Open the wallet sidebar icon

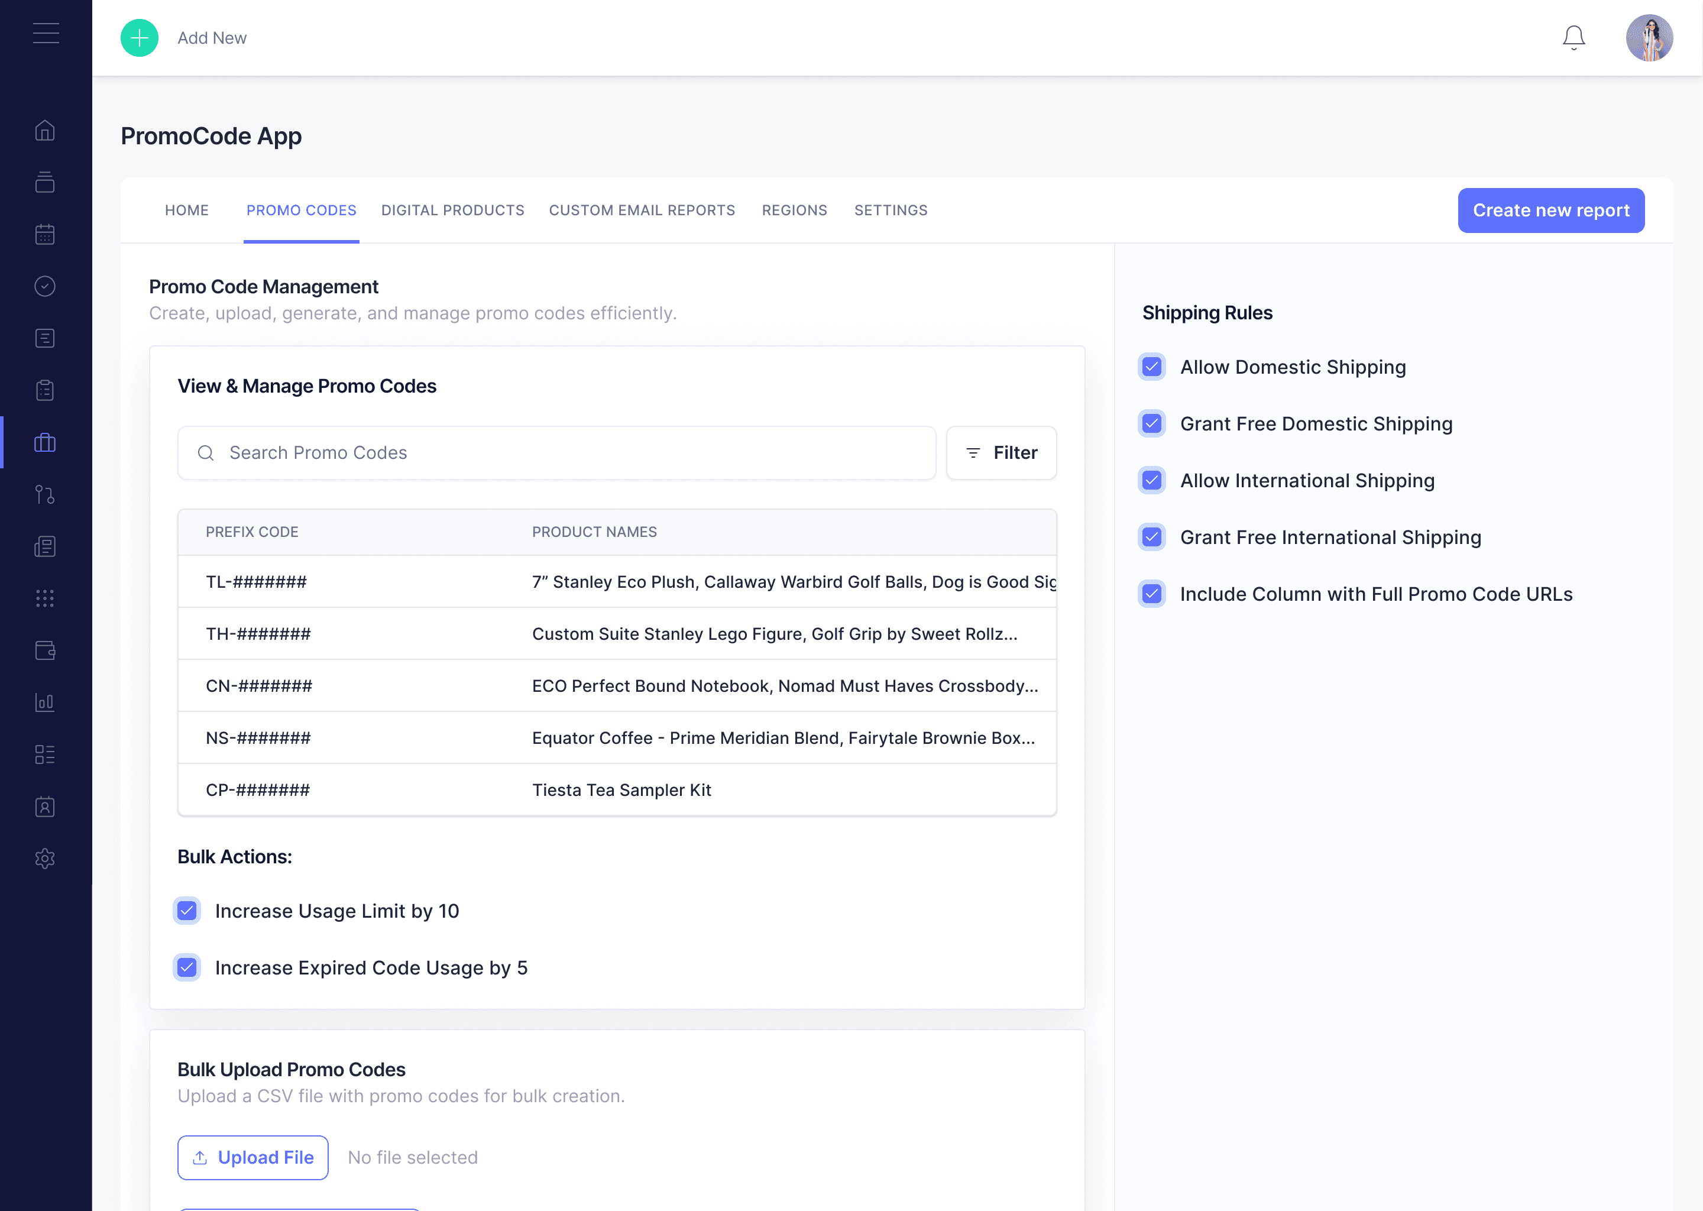tap(45, 650)
